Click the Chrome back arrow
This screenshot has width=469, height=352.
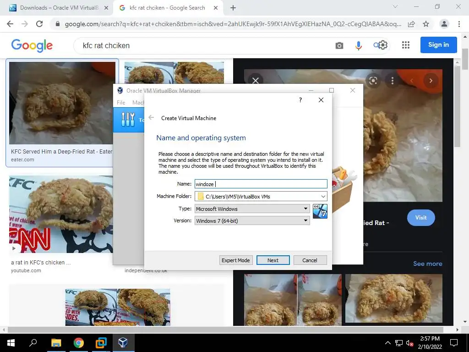tap(10, 24)
